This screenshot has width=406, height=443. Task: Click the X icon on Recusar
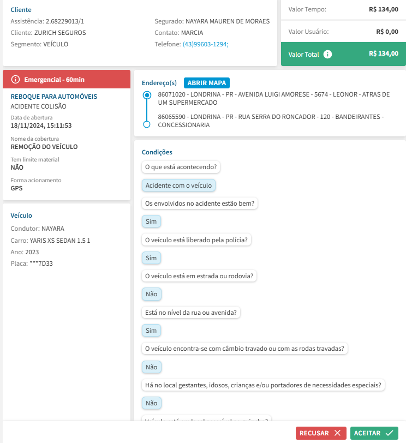(337, 433)
